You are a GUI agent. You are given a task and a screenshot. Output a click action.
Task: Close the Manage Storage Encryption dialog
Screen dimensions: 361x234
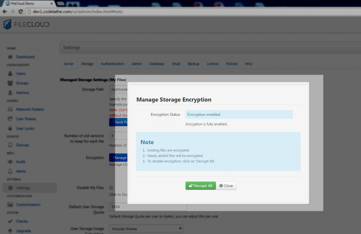point(226,186)
